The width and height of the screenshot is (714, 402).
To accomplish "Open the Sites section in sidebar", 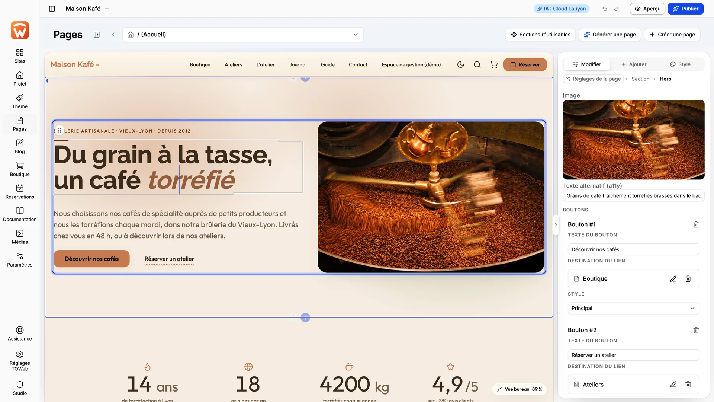I will [20, 56].
